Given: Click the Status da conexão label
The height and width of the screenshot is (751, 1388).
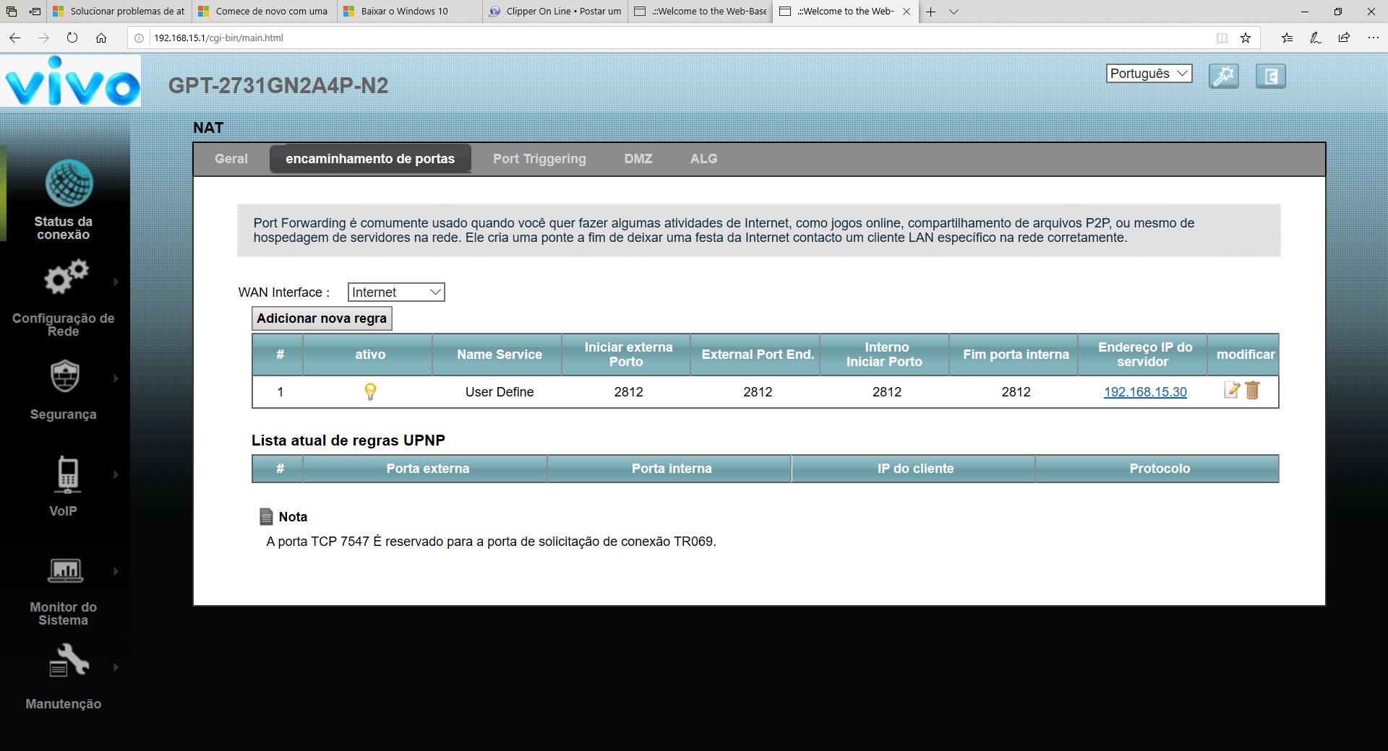Looking at the screenshot, I should click(64, 228).
